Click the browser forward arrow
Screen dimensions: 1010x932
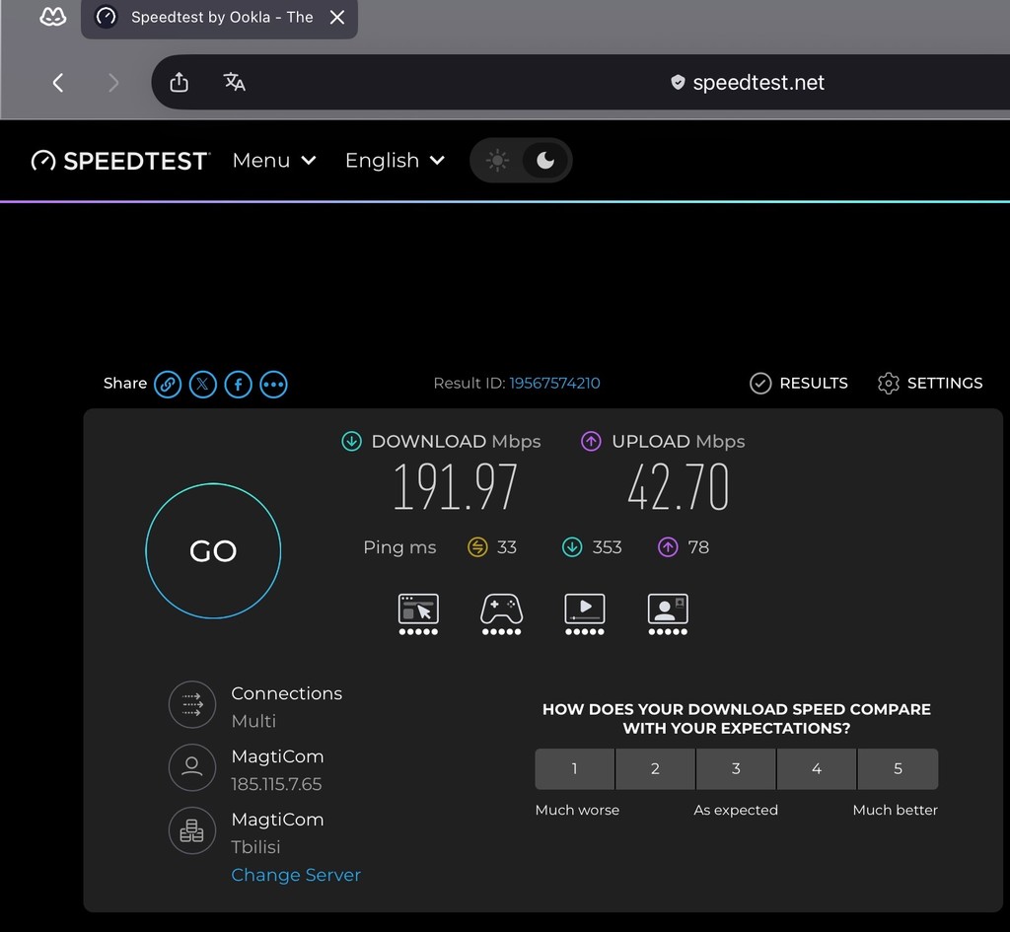click(x=113, y=83)
